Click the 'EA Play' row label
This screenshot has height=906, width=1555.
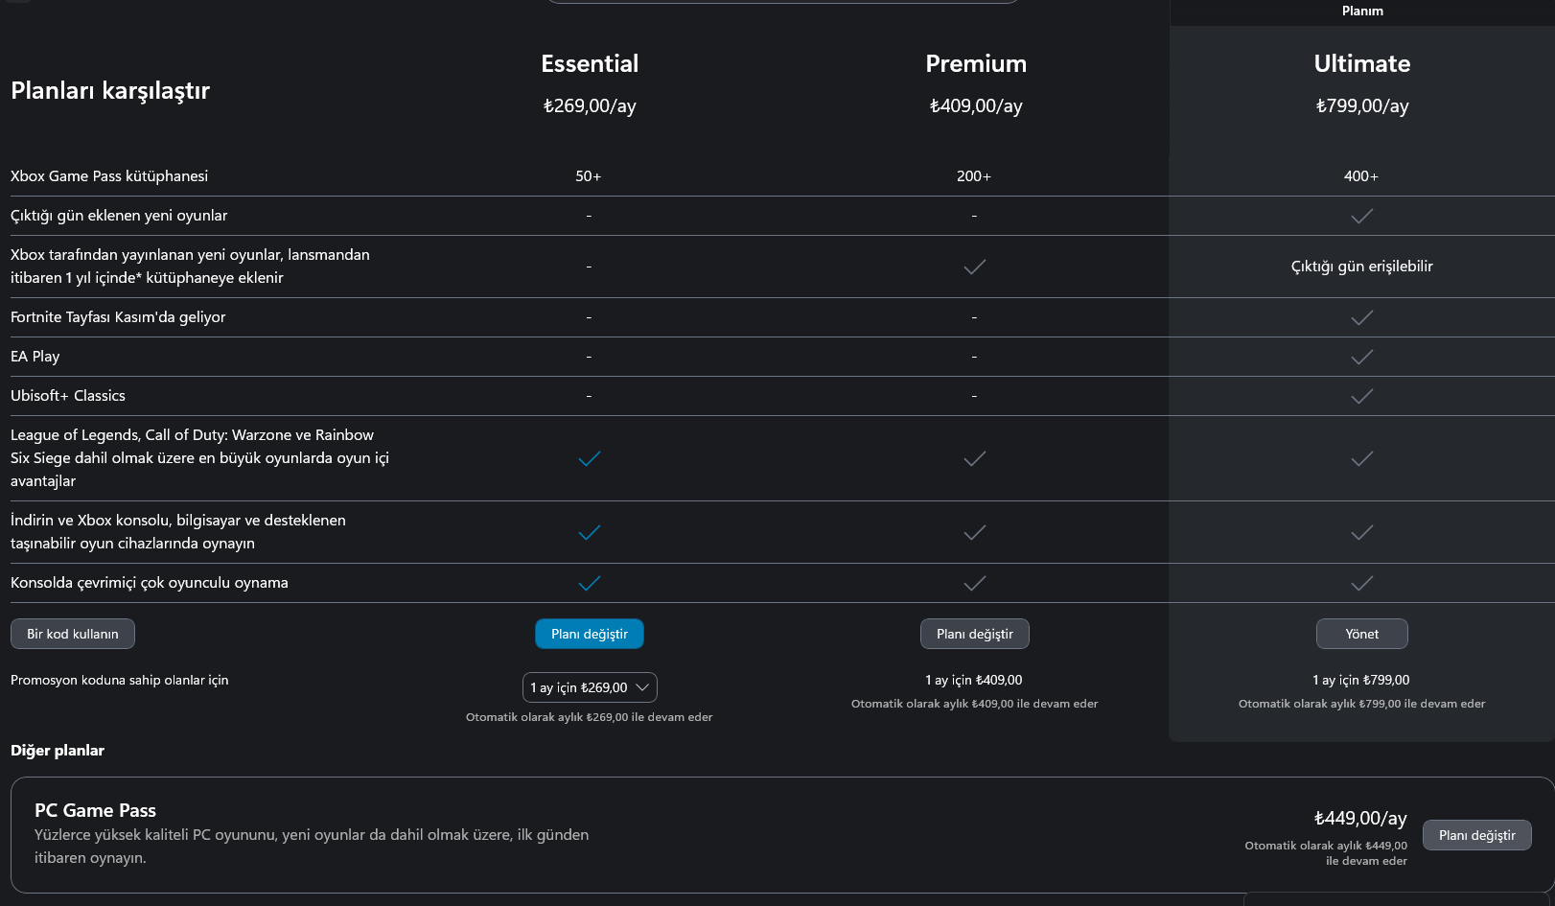[35, 357]
